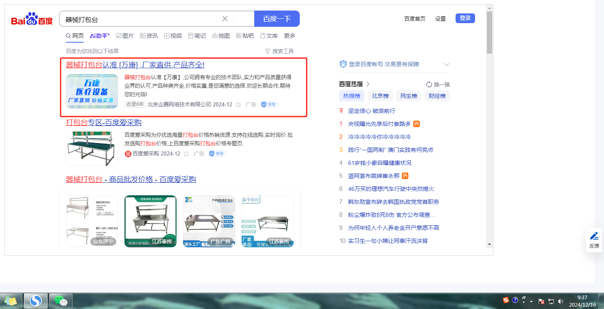Screen dimensions: 604x309
Task: Click the Baidu logo
Action: 32,19
